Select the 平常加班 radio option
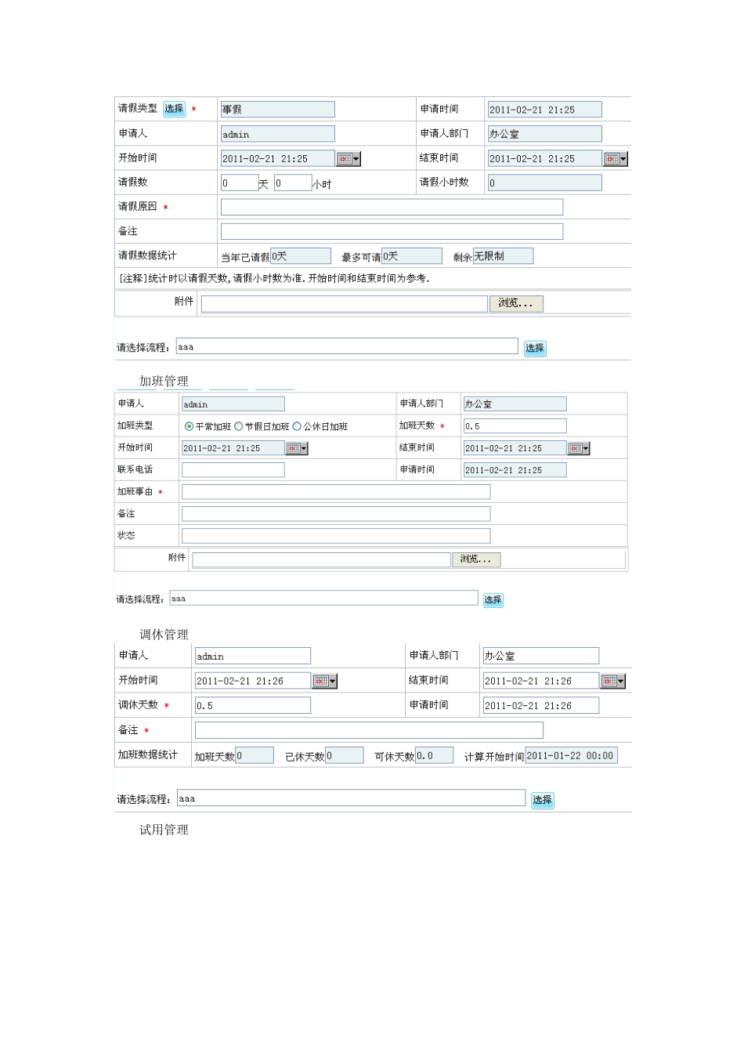The image size is (744, 1053). click(189, 427)
